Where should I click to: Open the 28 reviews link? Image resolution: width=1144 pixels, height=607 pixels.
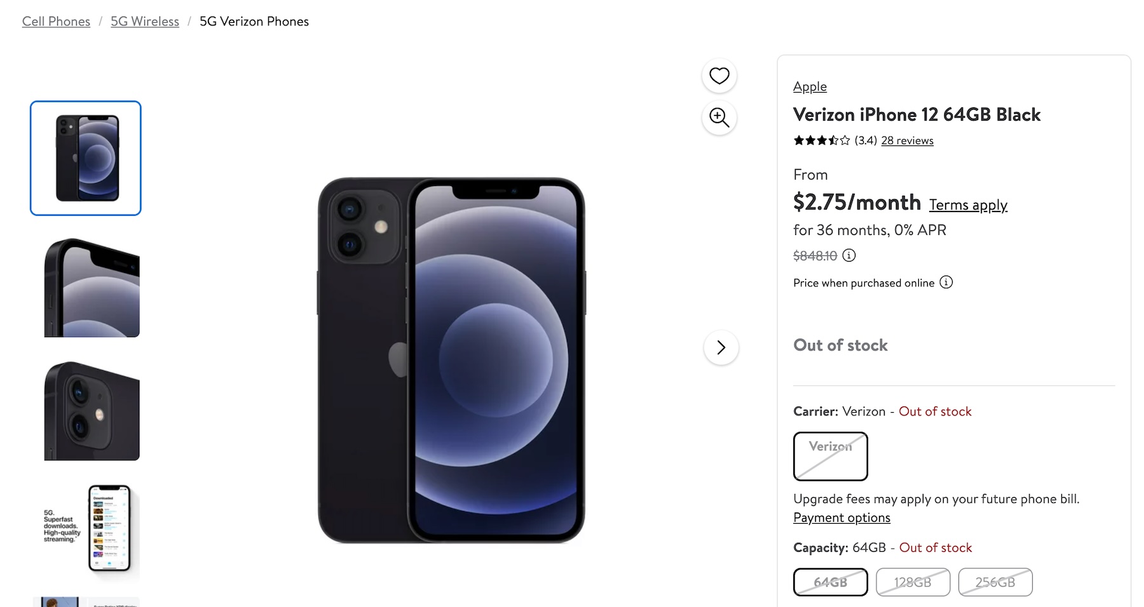point(907,140)
